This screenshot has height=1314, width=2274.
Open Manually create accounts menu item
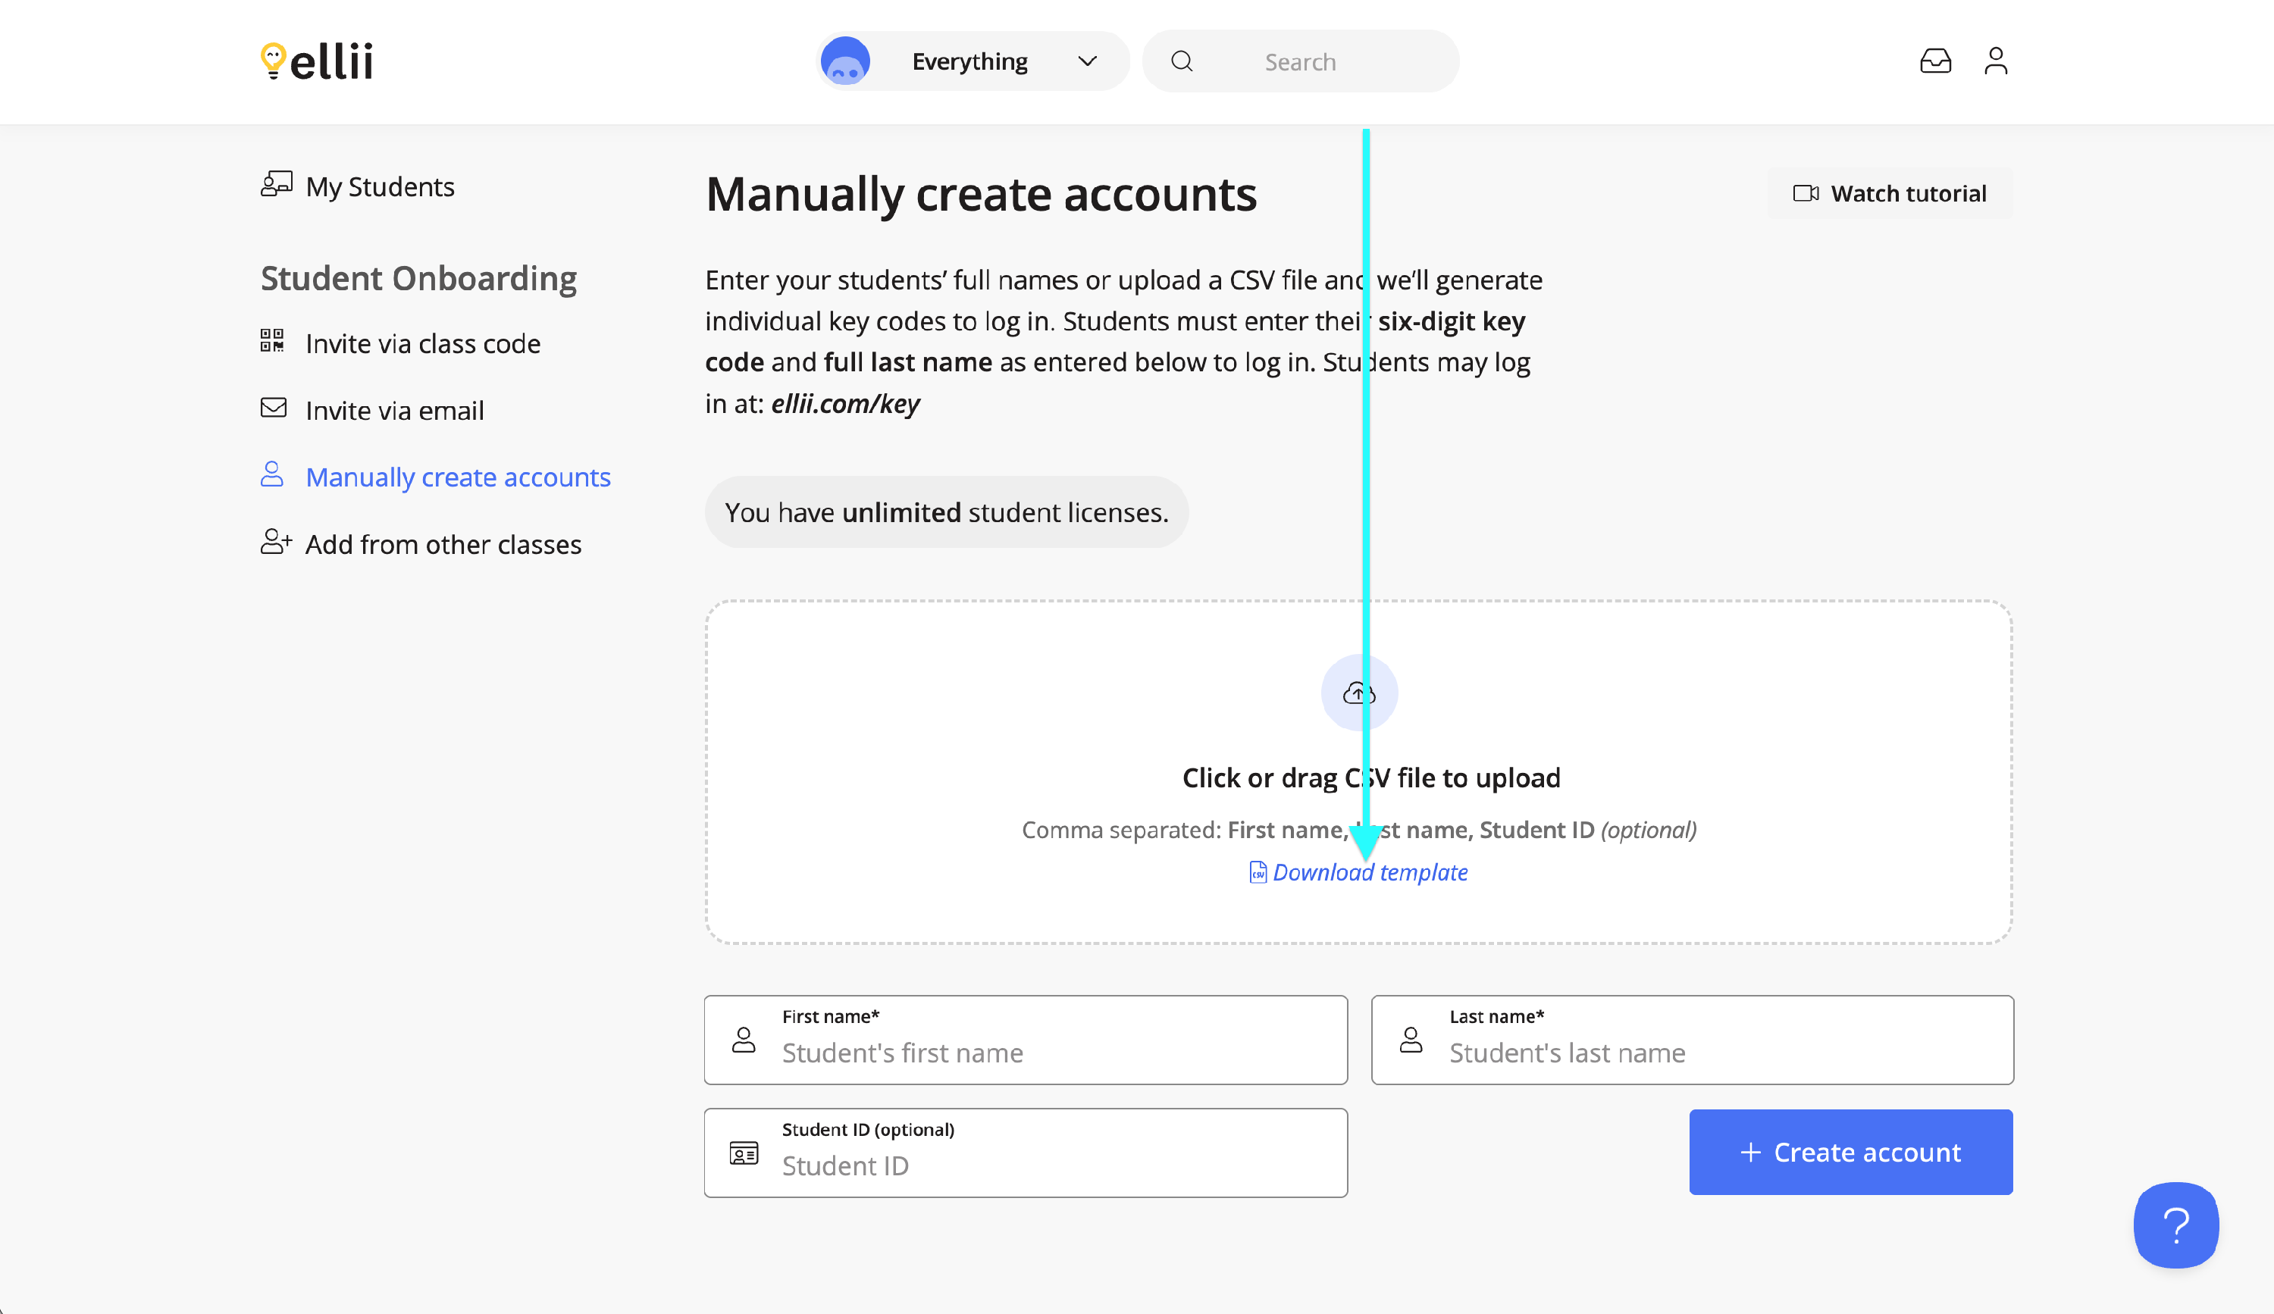point(458,477)
